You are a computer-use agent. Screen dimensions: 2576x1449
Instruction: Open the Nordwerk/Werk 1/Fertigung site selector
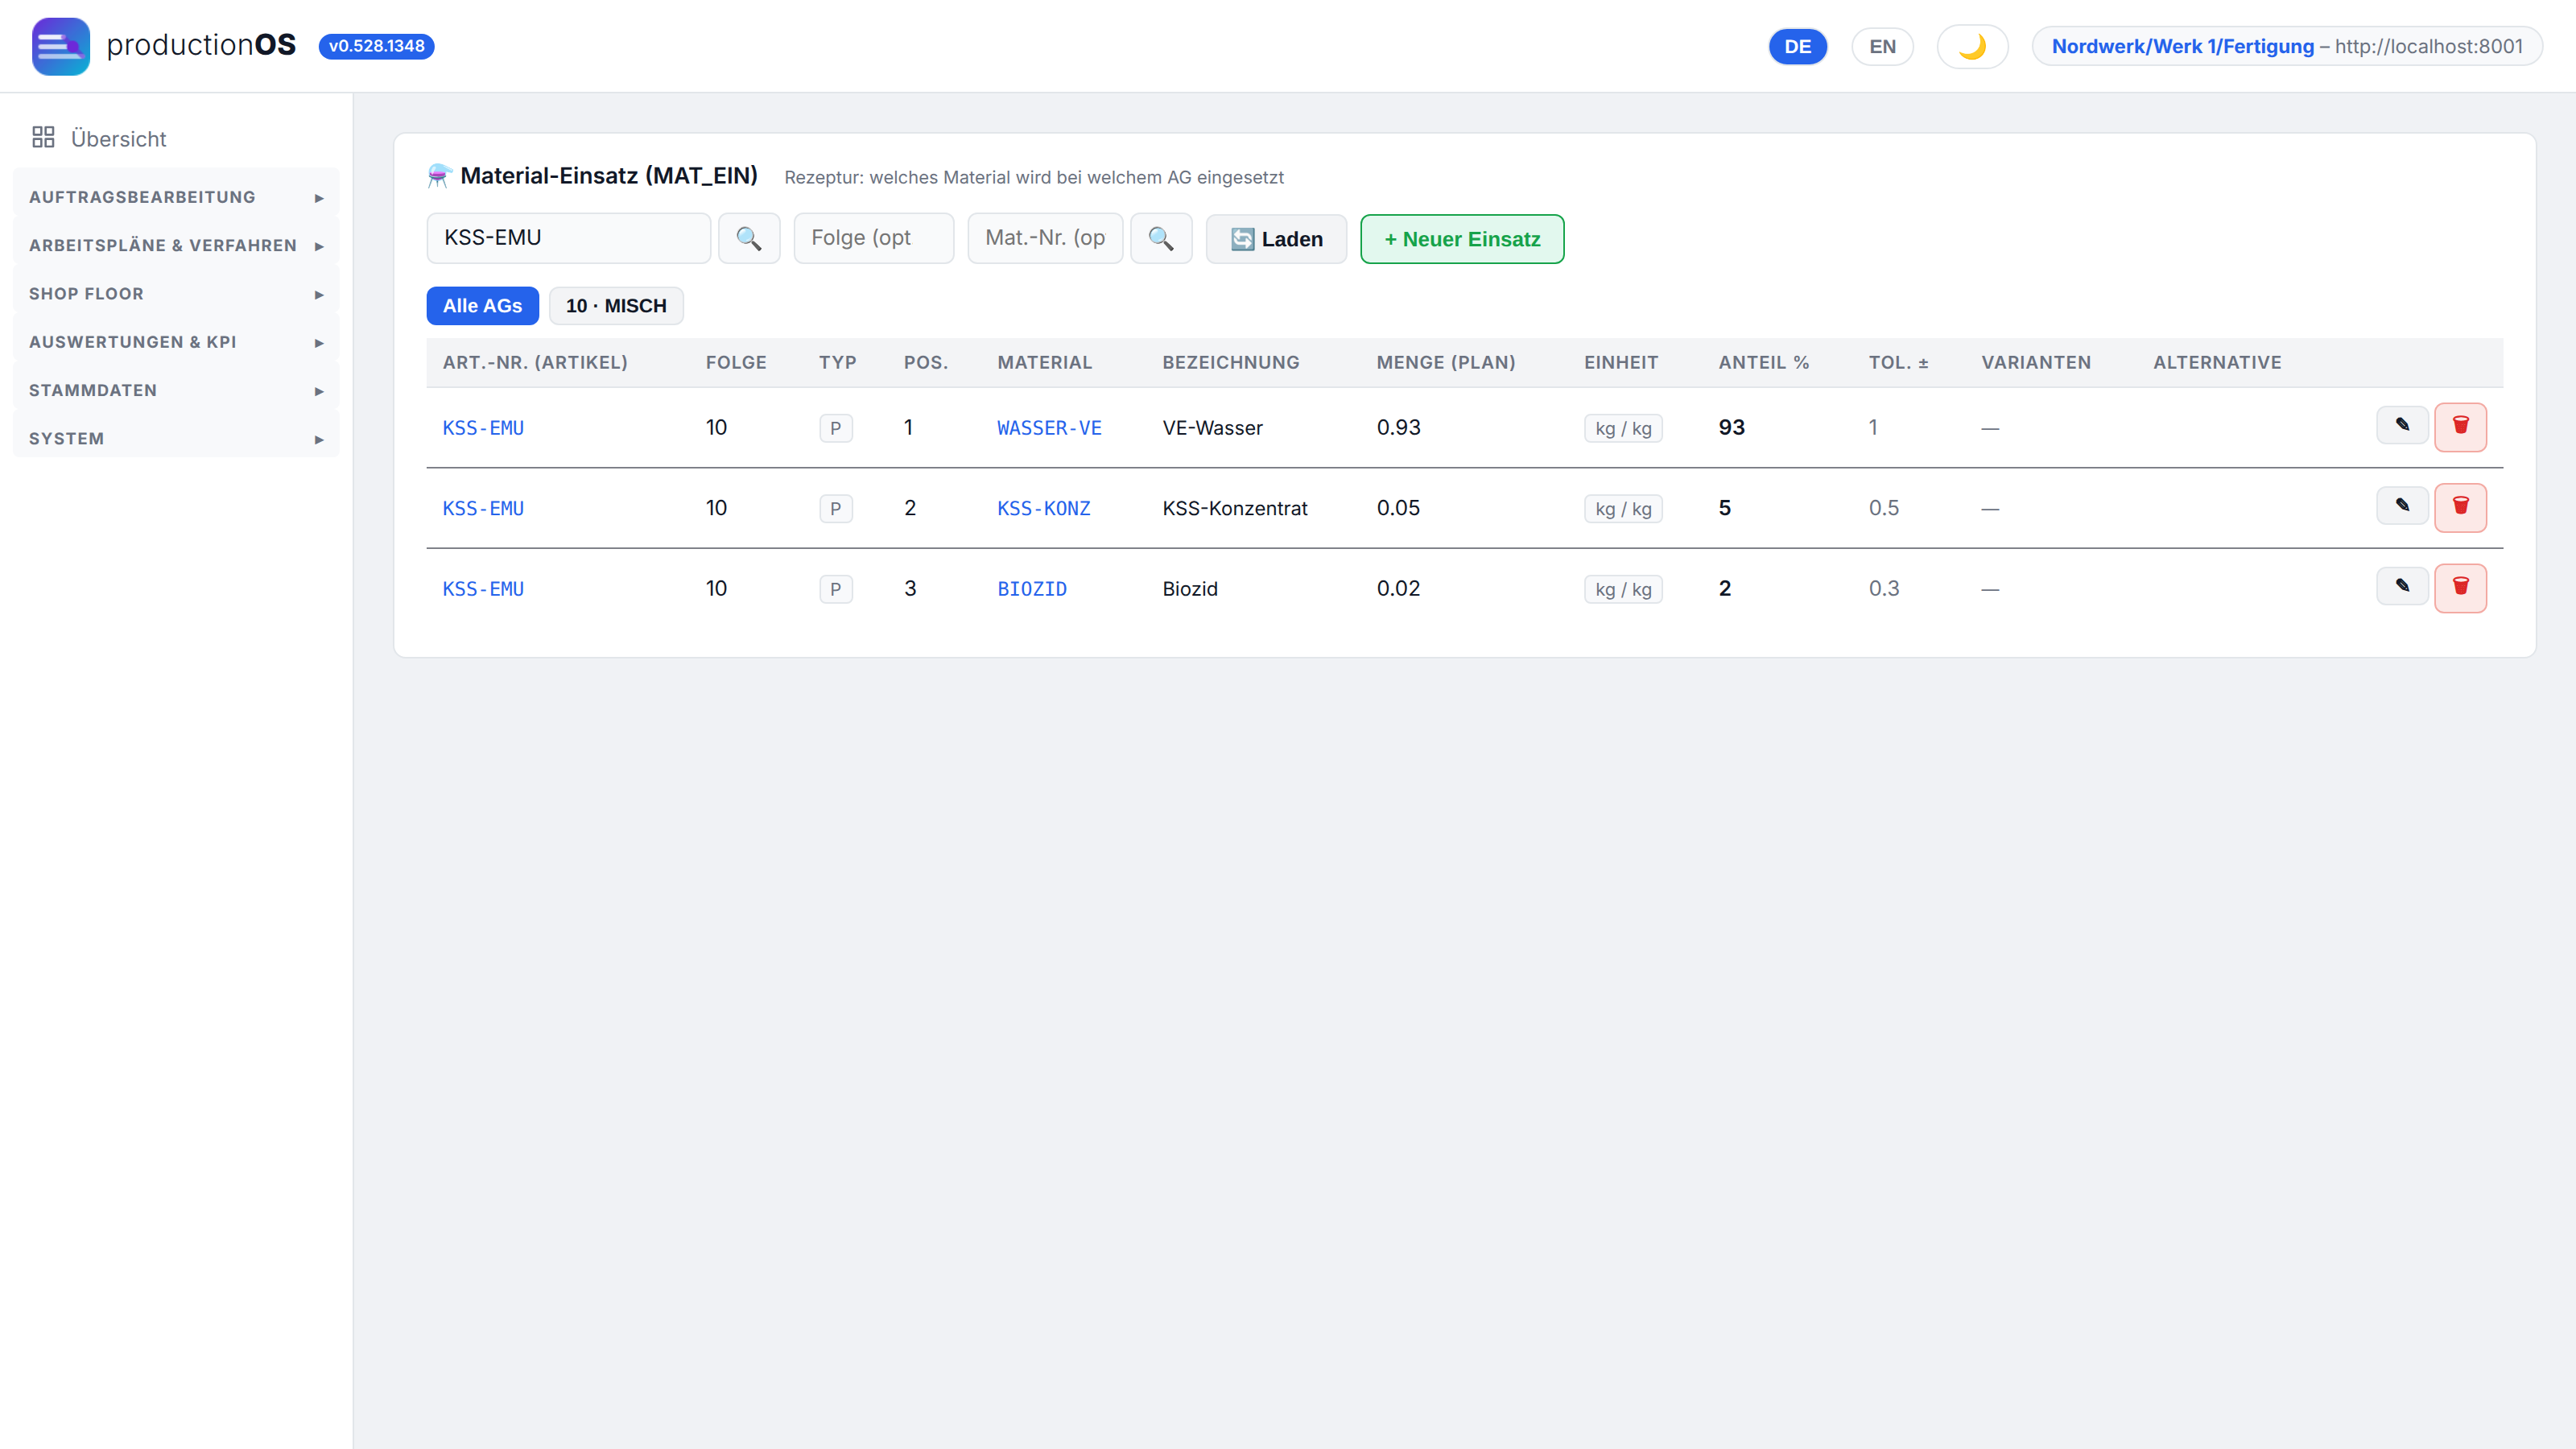[2287, 46]
